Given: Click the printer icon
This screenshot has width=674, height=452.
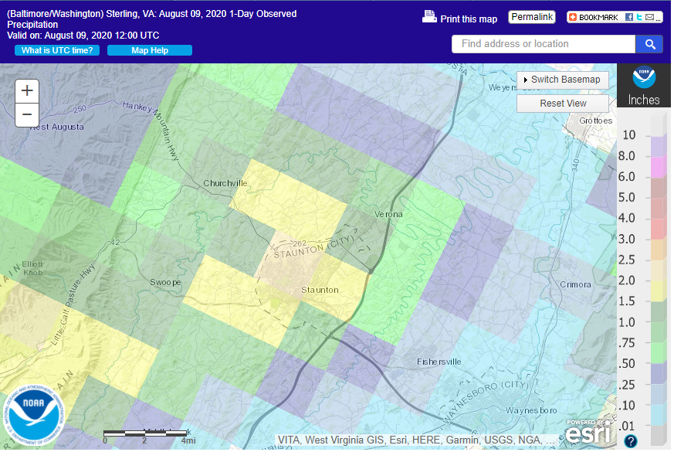Looking at the screenshot, I should [x=429, y=17].
